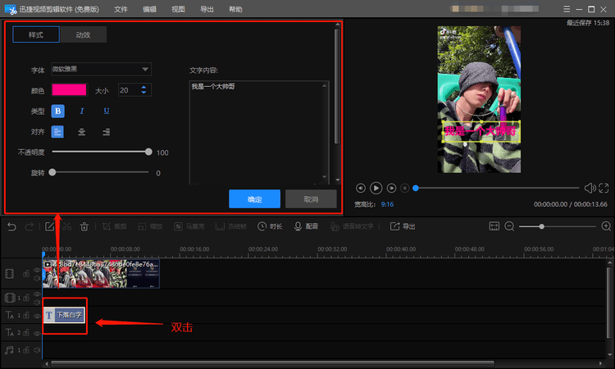Toggle underline text style
Image resolution: width=615 pixels, height=369 pixels.
click(107, 112)
